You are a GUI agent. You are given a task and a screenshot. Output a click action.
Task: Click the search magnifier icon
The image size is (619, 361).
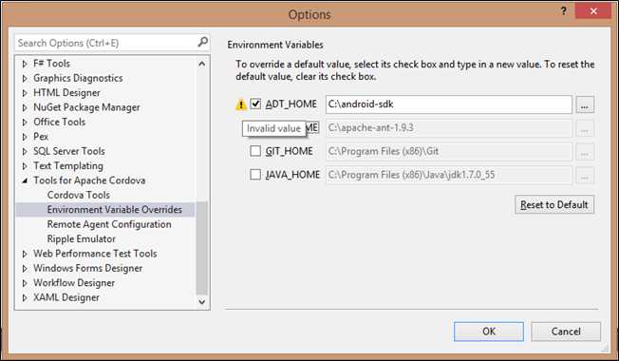tap(202, 42)
